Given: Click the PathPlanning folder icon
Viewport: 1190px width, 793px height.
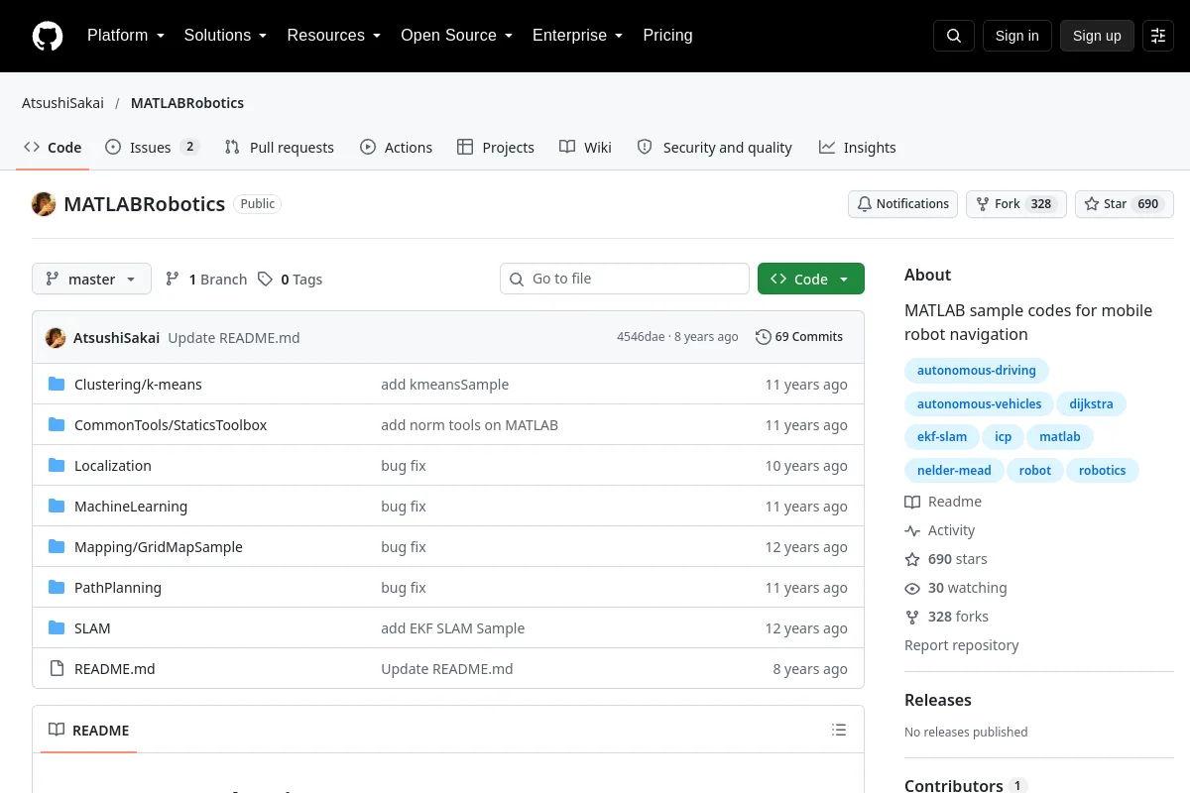Looking at the screenshot, I should coord(57,588).
